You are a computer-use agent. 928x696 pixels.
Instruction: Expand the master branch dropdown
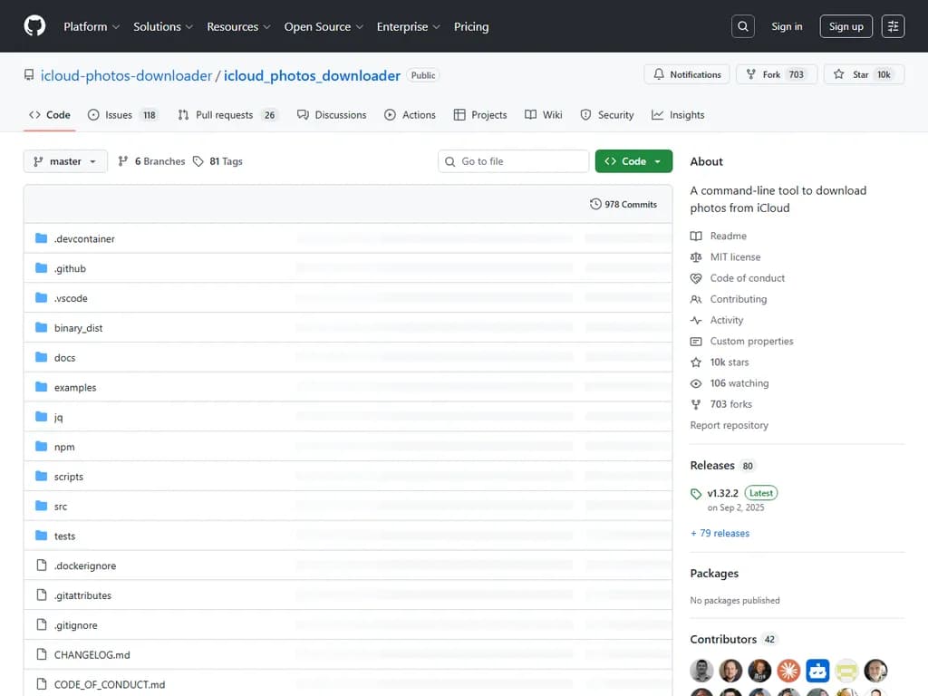pyautogui.click(x=65, y=161)
